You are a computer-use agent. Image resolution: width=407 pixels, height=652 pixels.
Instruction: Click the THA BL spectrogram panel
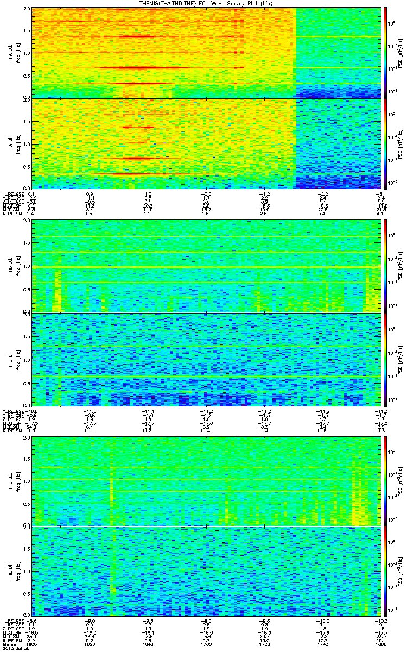click(206, 53)
